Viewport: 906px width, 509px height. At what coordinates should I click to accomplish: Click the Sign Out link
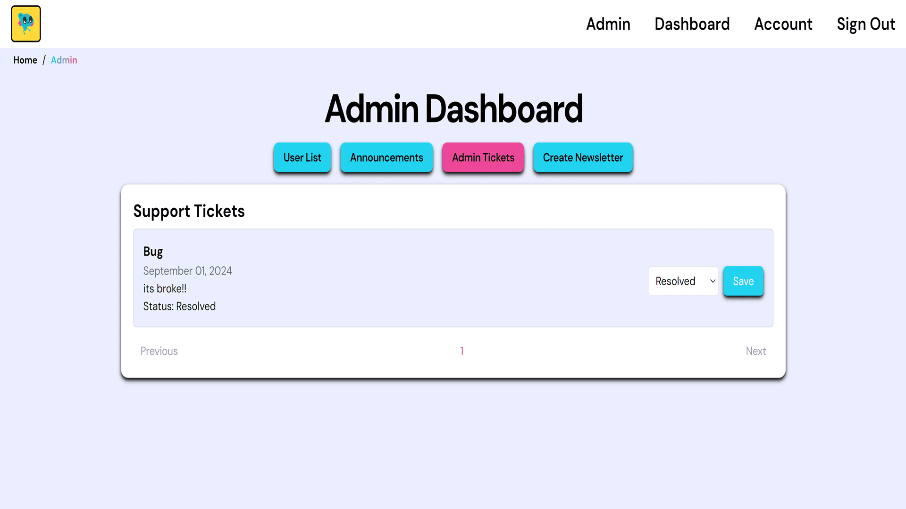(865, 24)
